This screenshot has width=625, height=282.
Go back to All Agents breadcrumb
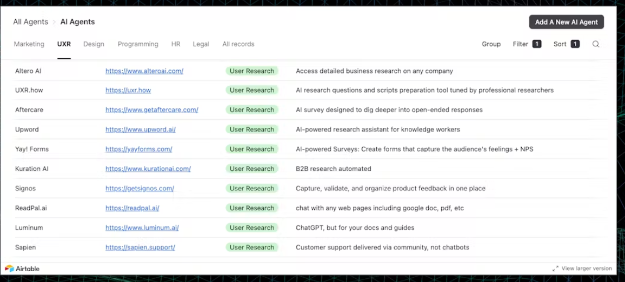(x=31, y=22)
